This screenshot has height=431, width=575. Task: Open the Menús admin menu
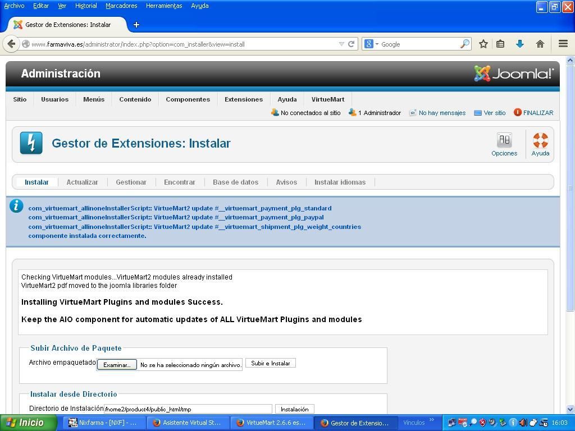[x=94, y=99]
